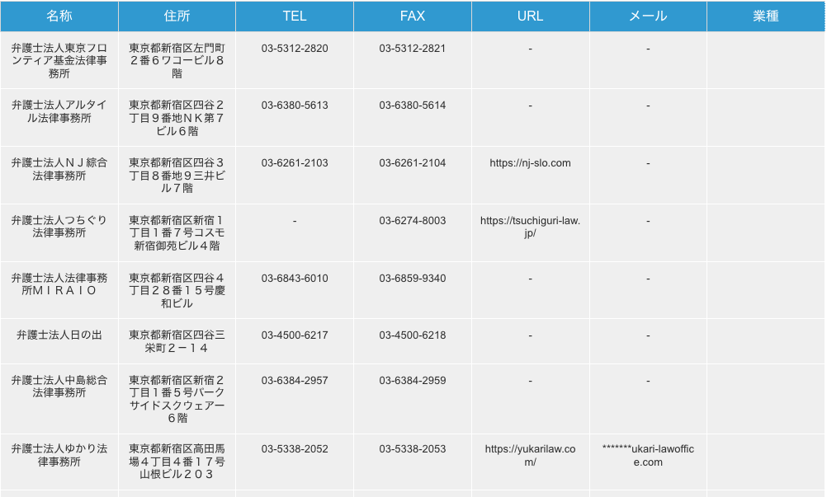Viewport: 827px width, 497px height.
Task: Click FAX number 03-5338-2053
Action: [413, 449]
